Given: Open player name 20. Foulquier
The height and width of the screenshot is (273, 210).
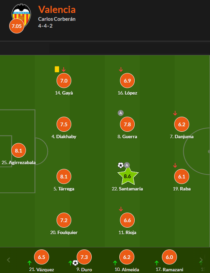Looking at the screenshot, I should click(64, 232).
